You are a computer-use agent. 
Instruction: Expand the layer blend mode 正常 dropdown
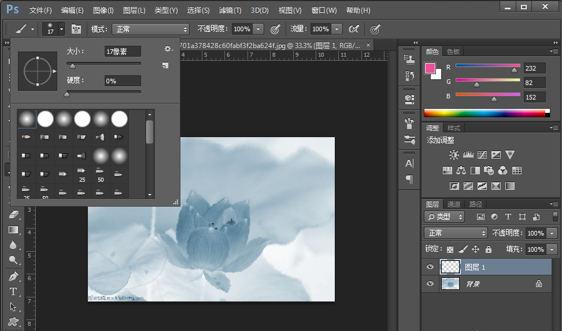pos(456,233)
